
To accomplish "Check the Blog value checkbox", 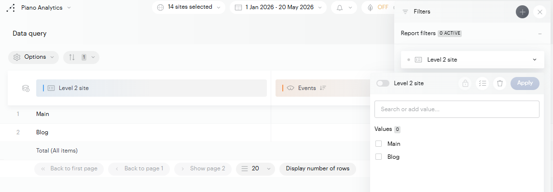I will coord(379,157).
